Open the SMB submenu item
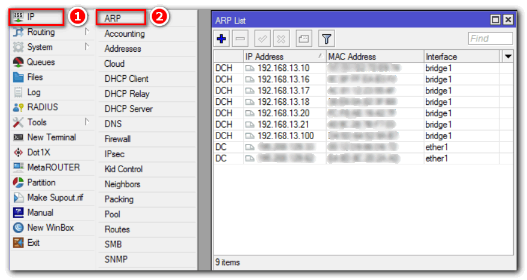The height and width of the screenshot is (280, 527). 113,244
